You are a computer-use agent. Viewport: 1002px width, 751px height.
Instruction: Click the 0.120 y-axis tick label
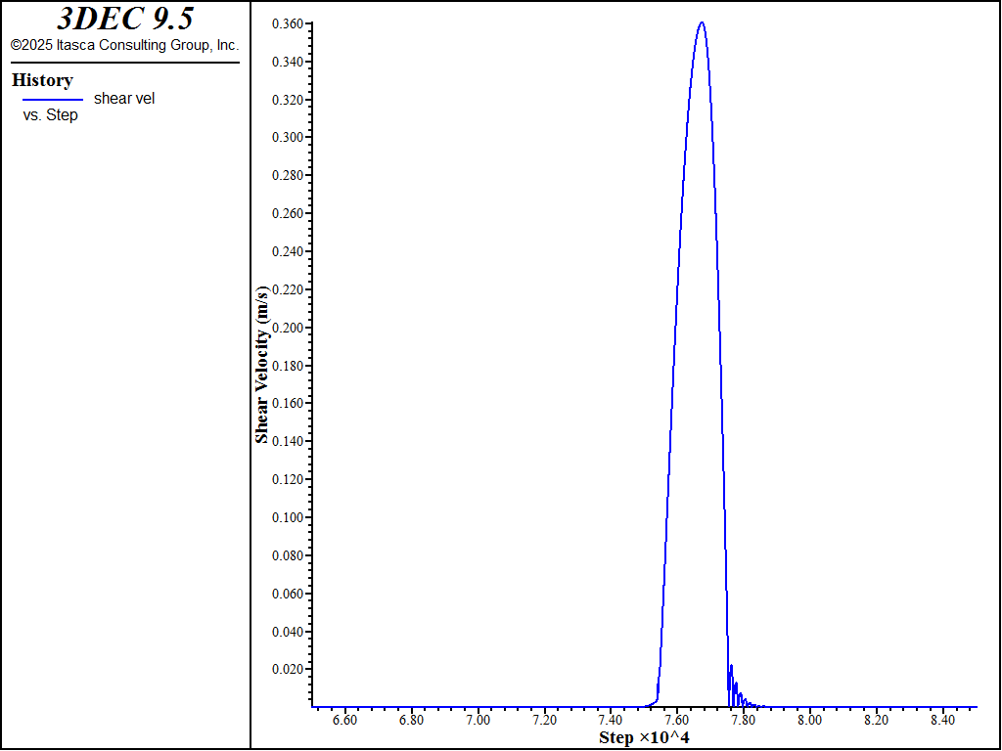point(289,479)
